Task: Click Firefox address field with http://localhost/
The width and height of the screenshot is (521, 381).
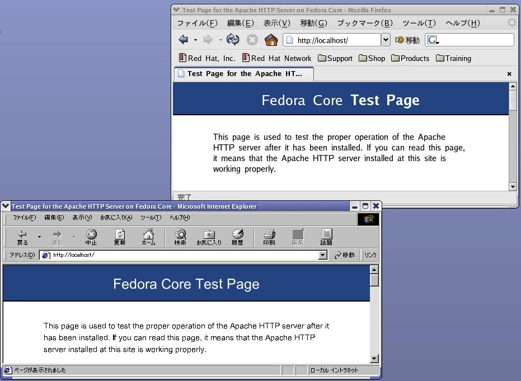Action: [x=332, y=40]
